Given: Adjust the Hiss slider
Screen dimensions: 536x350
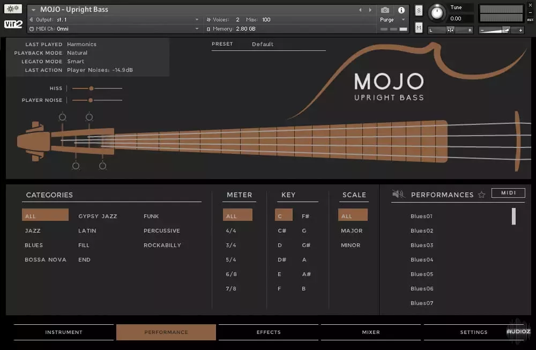Looking at the screenshot, I should [x=92, y=88].
